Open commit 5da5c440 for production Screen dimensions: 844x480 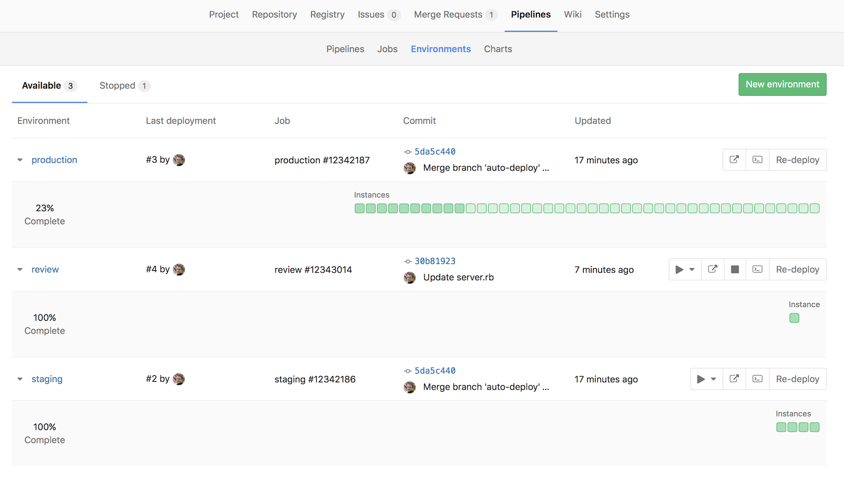(x=435, y=151)
